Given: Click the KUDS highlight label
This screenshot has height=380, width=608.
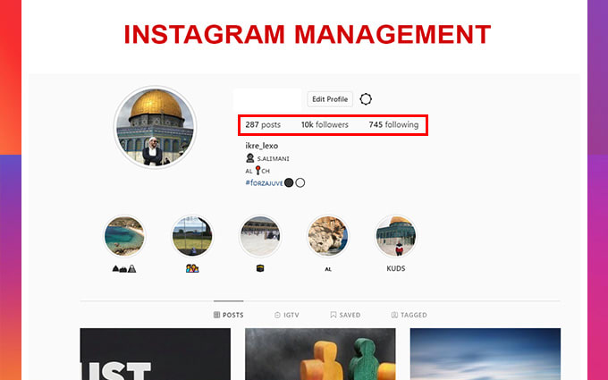Looking at the screenshot, I should coord(396,268).
